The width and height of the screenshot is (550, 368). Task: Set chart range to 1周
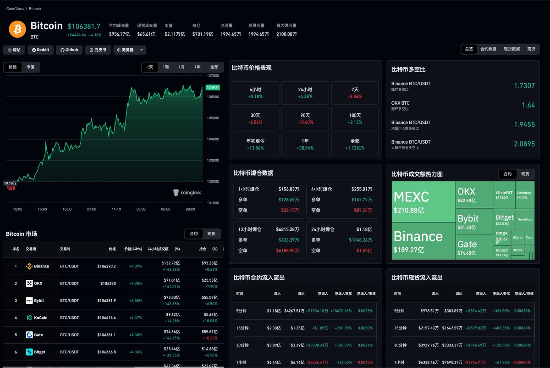166,67
